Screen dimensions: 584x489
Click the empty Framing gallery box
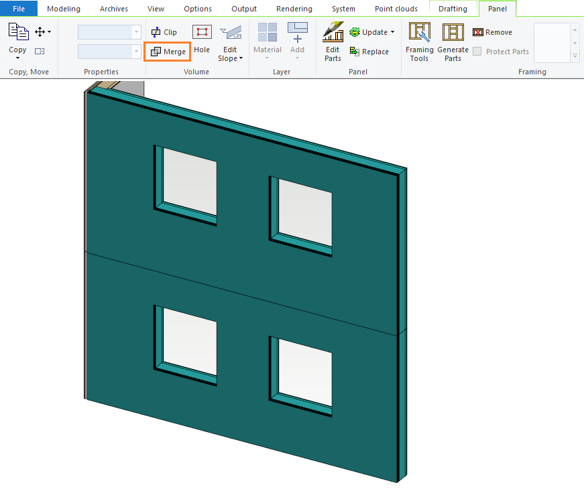click(x=552, y=43)
